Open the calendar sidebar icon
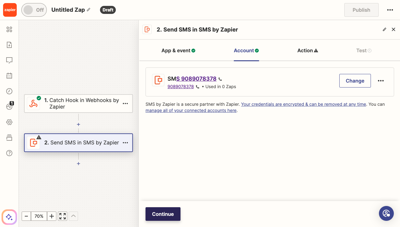The height and width of the screenshot is (227, 400). tap(9, 75)
